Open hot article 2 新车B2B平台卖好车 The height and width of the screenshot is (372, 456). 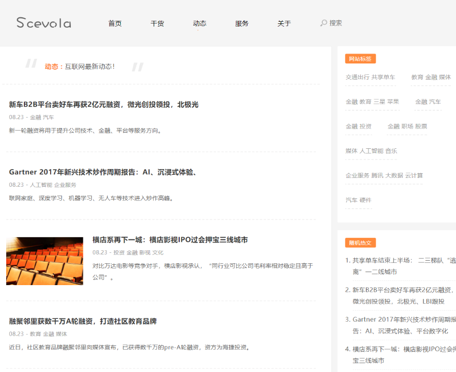tap(404, 296)
